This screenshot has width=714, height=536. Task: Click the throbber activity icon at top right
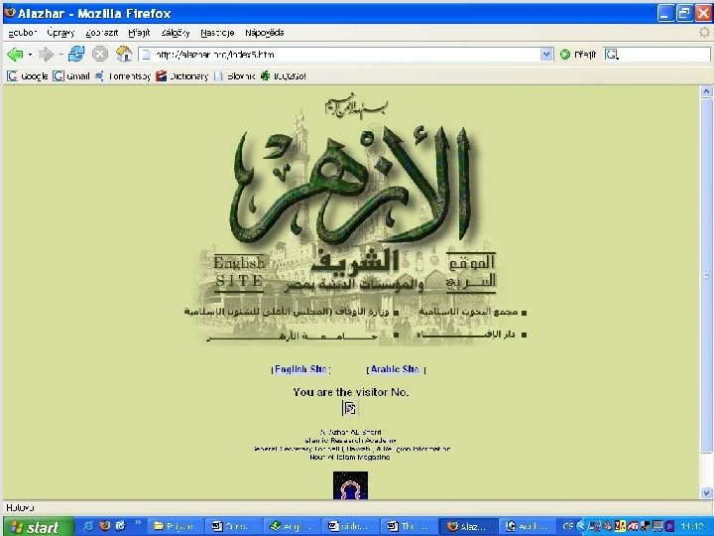tap(704, 33)
